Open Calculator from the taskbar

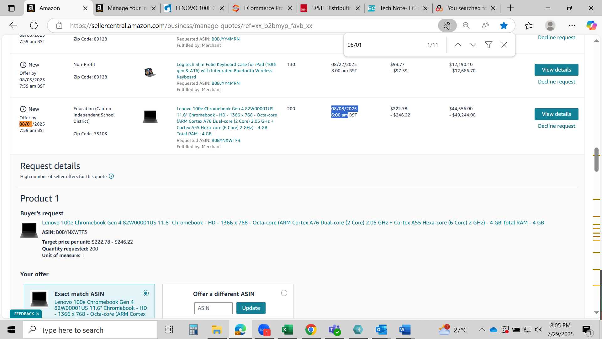(193, 330)
